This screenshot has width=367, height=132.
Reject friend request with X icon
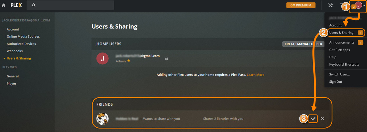323,119
